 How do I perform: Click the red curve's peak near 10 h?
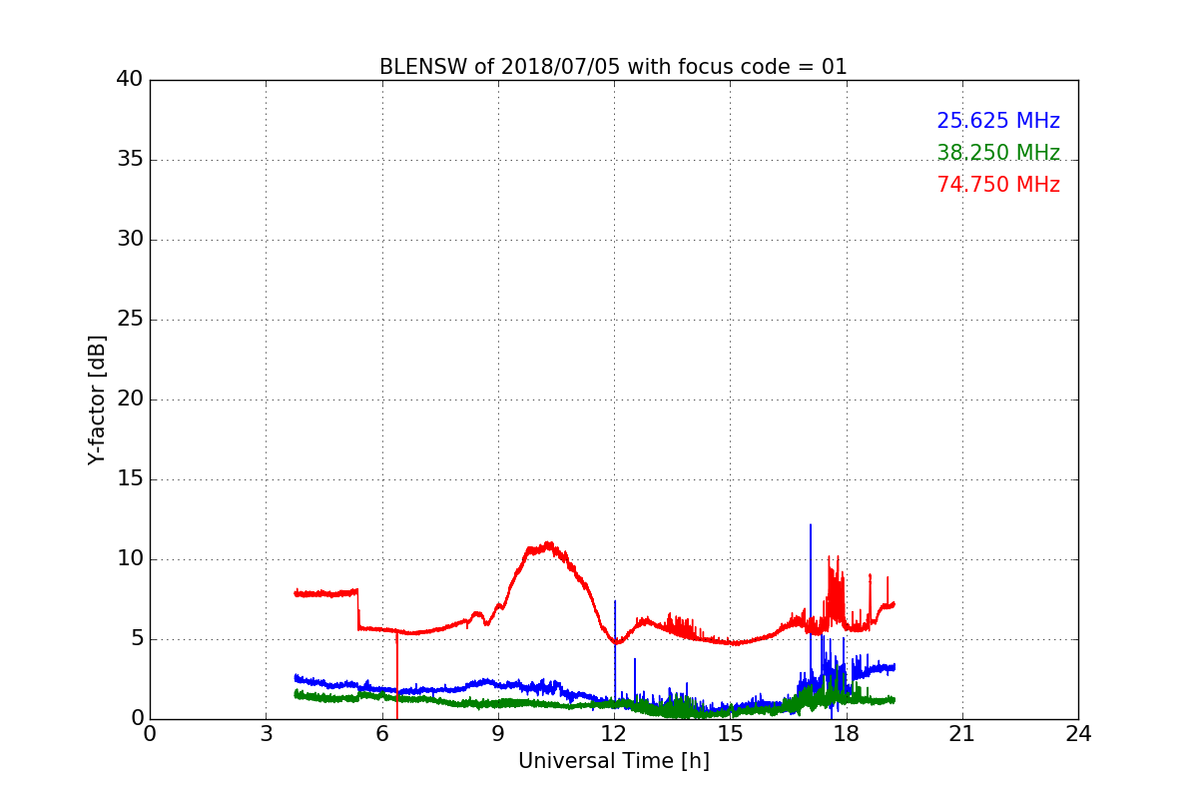[547, 545]
